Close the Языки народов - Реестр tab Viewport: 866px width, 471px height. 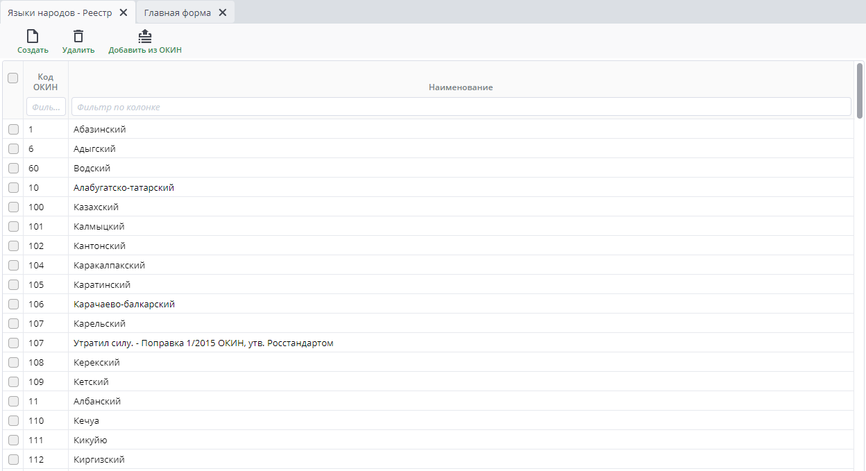124,12
